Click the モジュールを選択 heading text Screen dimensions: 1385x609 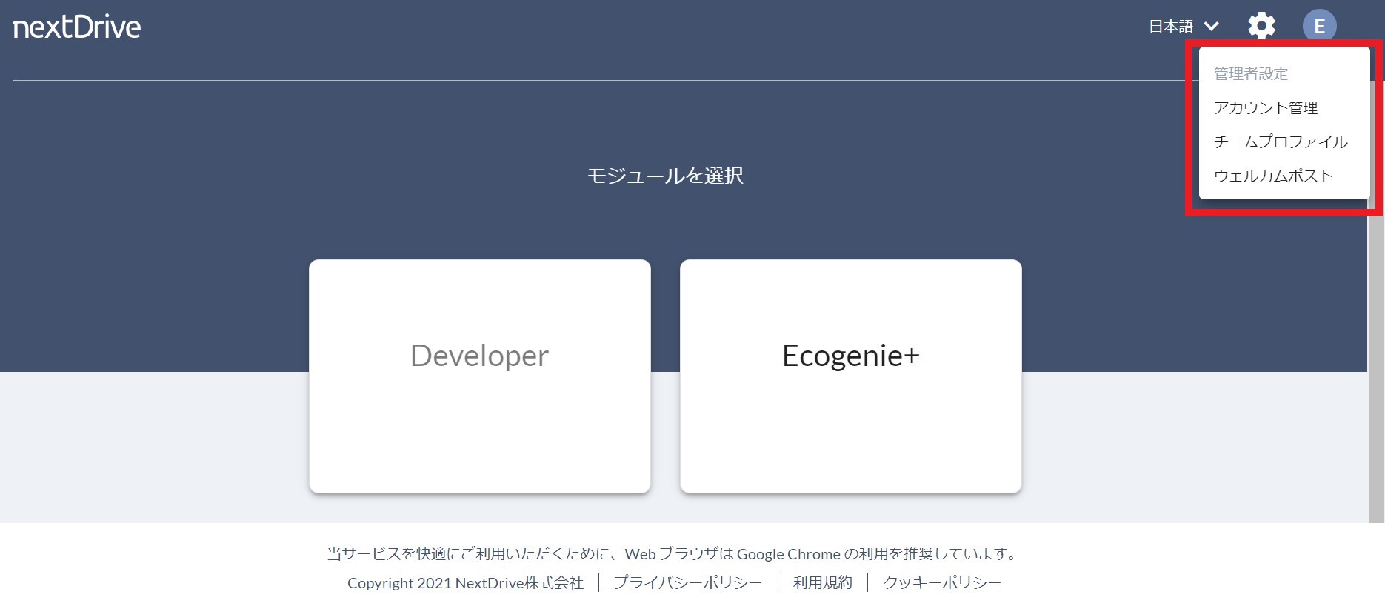pyautogui.click(x=665, y=176)
